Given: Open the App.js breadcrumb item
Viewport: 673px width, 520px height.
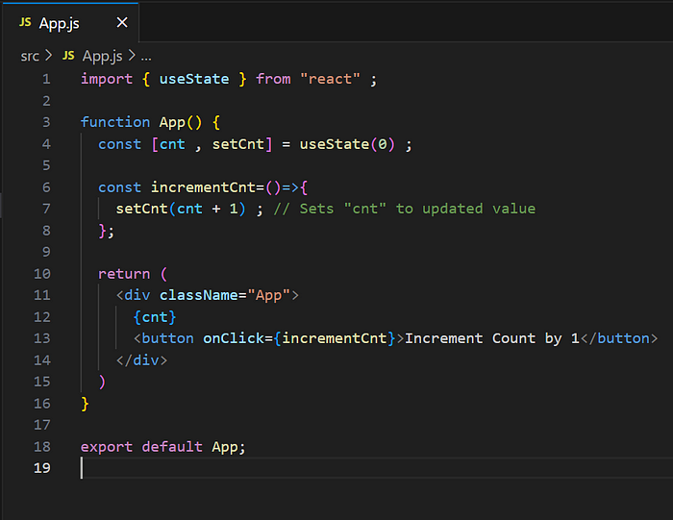Looking at the screenshot, I should 102,56.
